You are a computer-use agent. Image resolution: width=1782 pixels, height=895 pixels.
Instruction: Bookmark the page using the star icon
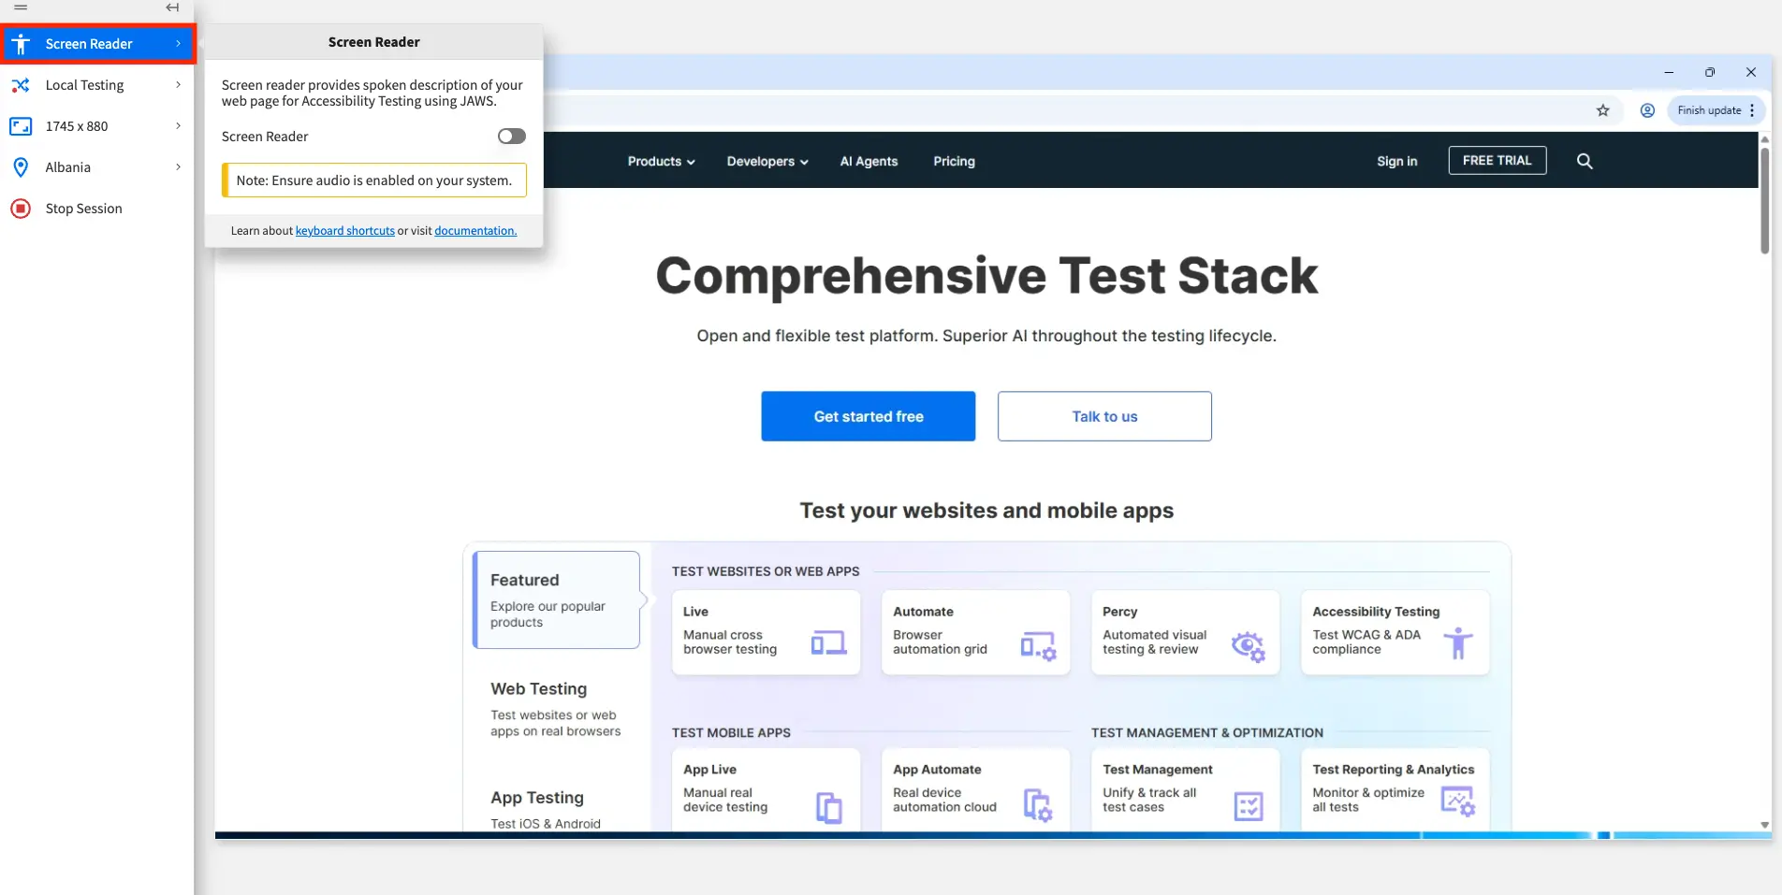1603,109
